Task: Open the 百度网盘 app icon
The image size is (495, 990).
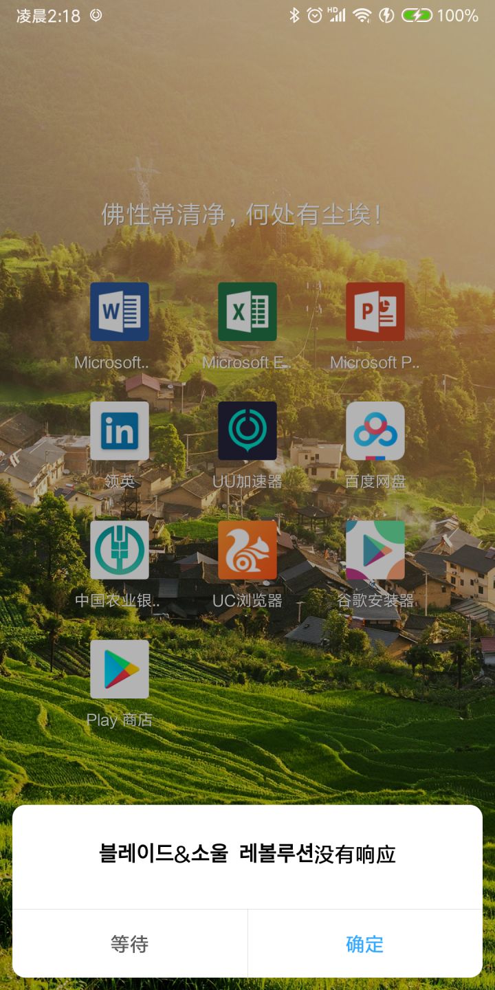Action: [375, 431]
